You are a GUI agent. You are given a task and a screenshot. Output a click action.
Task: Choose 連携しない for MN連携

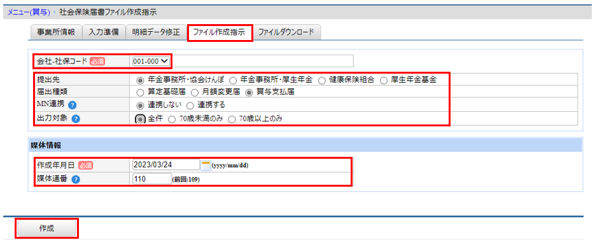coord(140,105)
